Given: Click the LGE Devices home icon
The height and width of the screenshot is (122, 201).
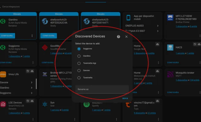Looking at the screenshot, I should point(3,104).
